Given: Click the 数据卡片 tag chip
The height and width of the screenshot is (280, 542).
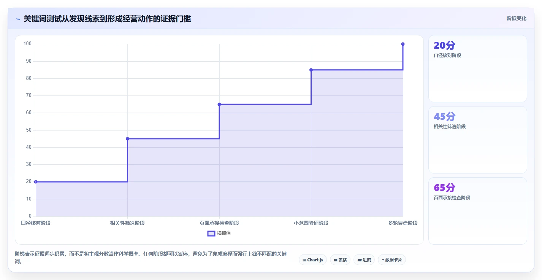Looking at the screenshot, I should [x=392, y=260].
